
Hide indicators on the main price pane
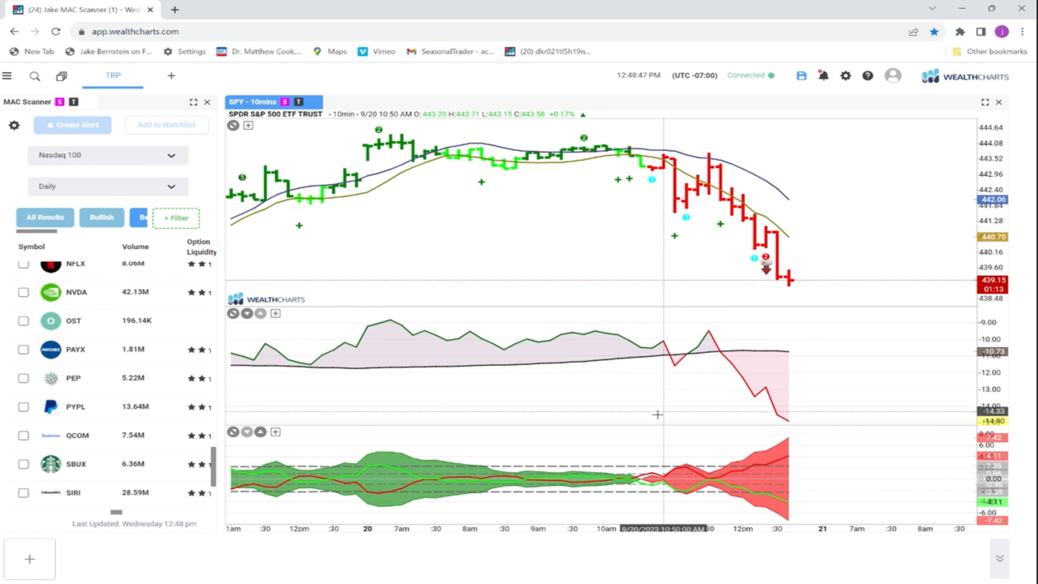tap(233, 125)
